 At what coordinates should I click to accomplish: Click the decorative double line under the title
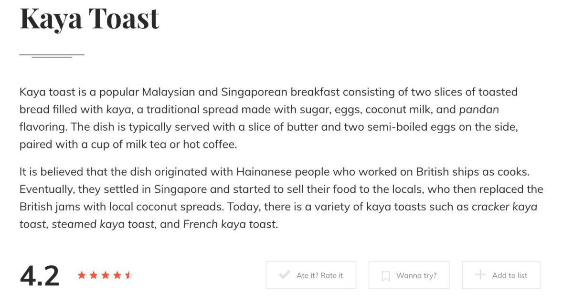52,56
